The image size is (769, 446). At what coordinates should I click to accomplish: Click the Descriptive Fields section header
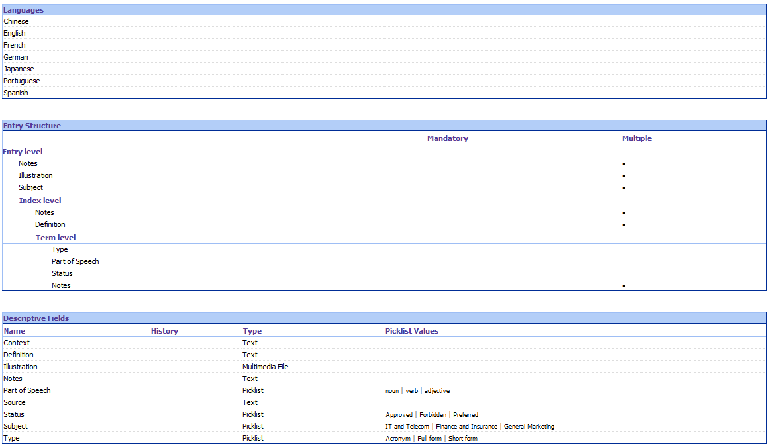384,318
